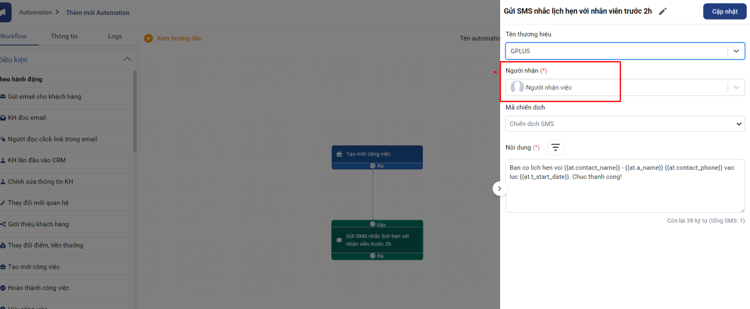Select Gửi email cho khách hàng action
Viewport: 750px width, 309px height.
(45, 97)
